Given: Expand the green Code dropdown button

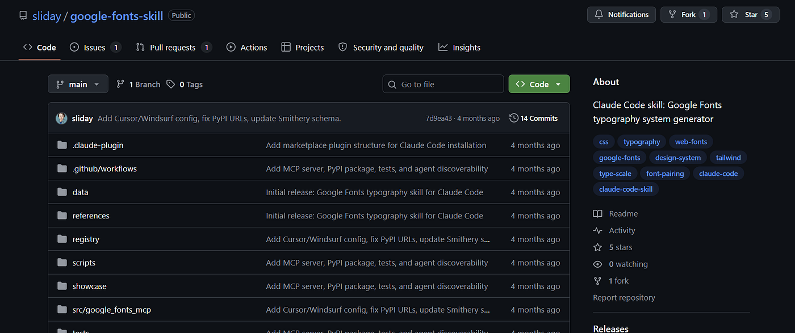Looking at the screenshot, I should click(x=539, y=85).
